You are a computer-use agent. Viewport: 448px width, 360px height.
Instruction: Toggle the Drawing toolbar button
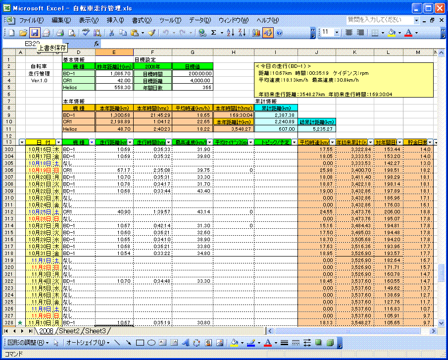268,33
